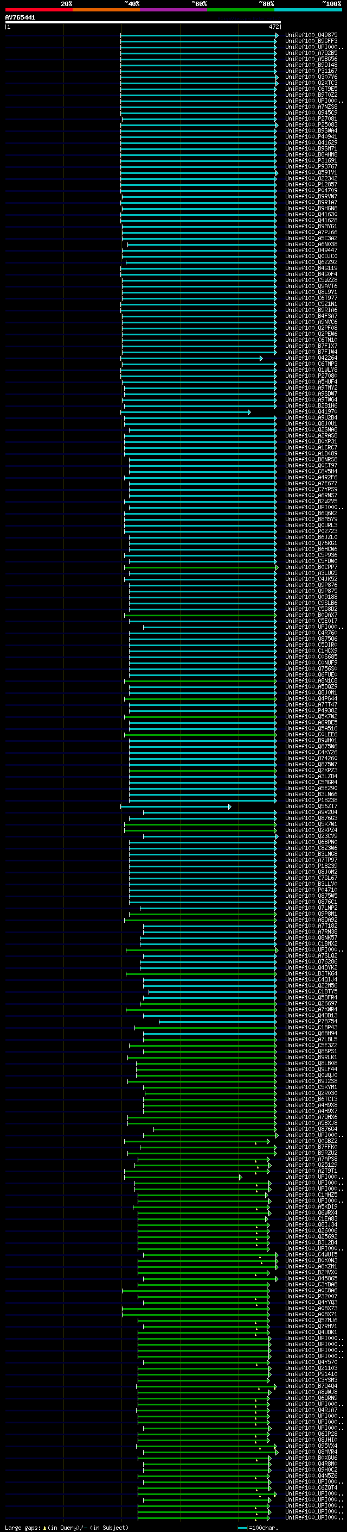347x1532 pixels.
Task: Select hit UniRef100_P04709
Action: tap(311, 190)
